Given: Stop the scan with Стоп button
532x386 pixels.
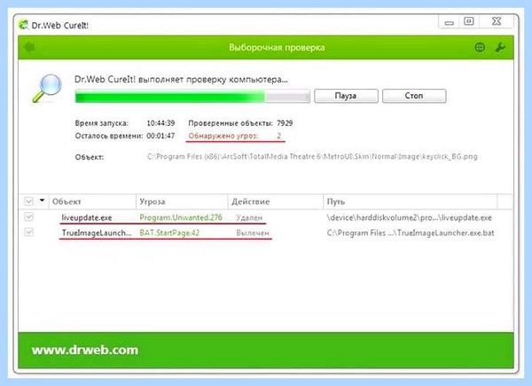Looking at the screenshot, I should click(x=414, y=96).
